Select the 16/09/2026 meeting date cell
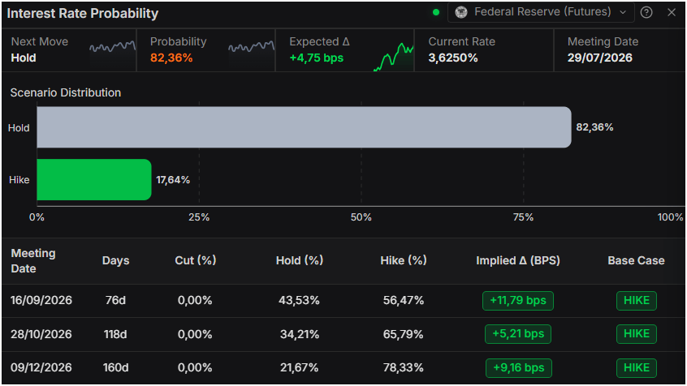The width and height of the screenshot is (687, 386). (41, 301)
